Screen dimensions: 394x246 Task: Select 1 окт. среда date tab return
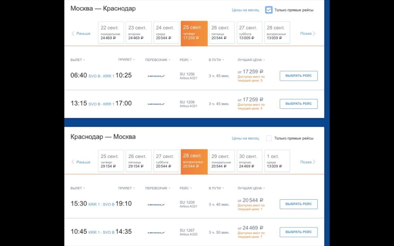click(x=277, y=161)
